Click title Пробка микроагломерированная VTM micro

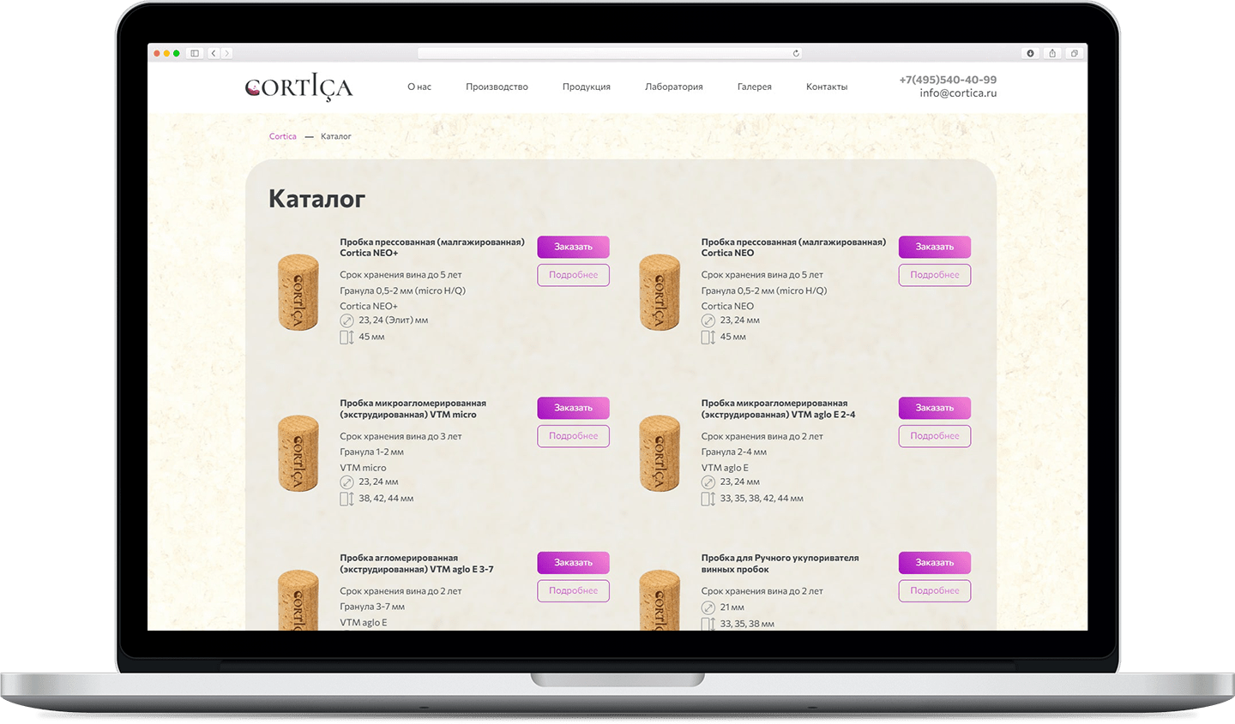413,409
